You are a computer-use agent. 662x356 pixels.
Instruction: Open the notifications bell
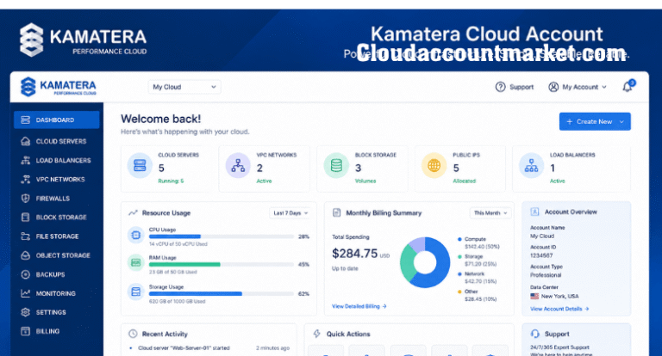(628, 86)
